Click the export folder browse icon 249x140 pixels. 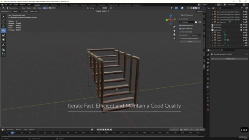(x=196, y=22)
